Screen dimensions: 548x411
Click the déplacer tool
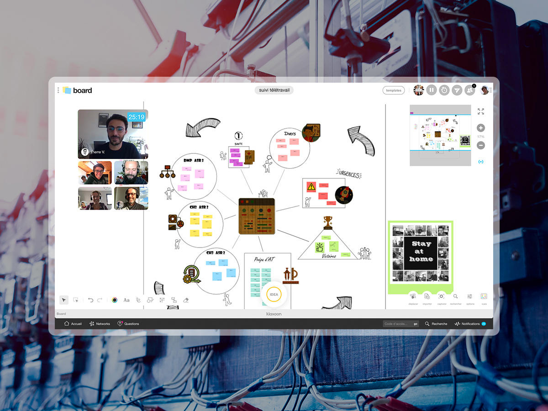[x=413, y=298]
